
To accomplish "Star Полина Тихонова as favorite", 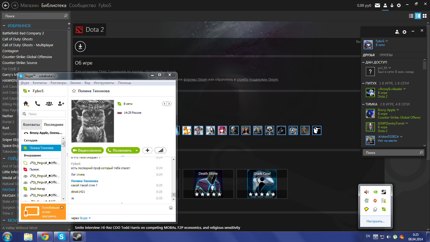I will click(74, 91).
